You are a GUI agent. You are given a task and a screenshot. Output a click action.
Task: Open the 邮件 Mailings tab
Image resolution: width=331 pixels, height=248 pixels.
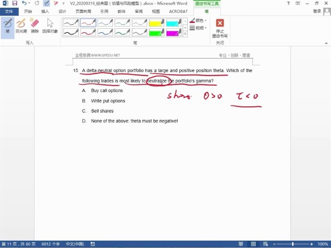pos(122,11)
